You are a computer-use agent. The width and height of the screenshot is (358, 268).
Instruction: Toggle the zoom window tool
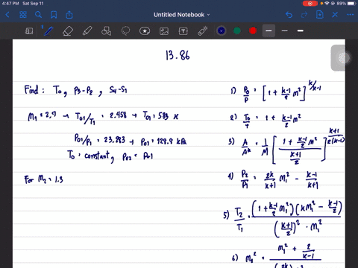pos(29,31)
